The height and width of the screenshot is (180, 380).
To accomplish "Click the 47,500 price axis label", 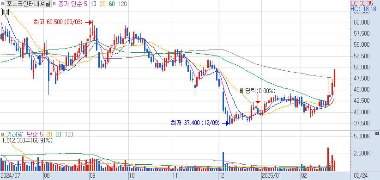I will 362,79.
